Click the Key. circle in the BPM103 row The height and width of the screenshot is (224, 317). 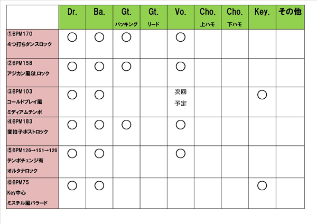click(261, 95)
